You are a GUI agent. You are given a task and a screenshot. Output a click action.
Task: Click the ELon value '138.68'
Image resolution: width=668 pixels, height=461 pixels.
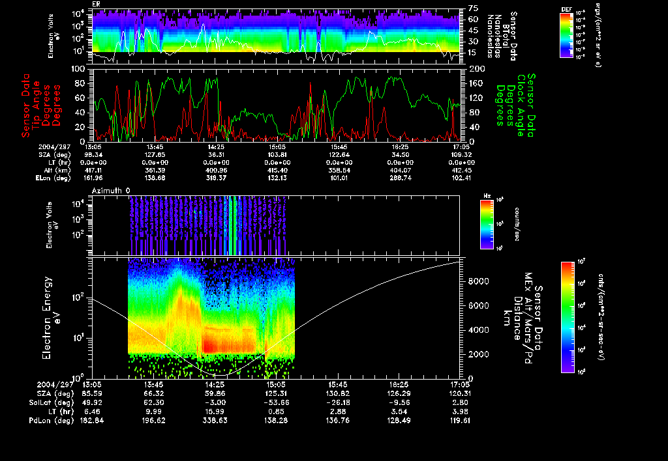pyautogui.click(x=155, y=178)
